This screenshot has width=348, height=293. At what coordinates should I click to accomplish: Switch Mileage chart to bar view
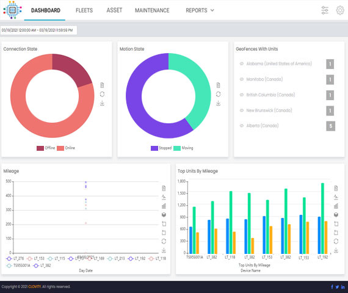click(164, 206)
